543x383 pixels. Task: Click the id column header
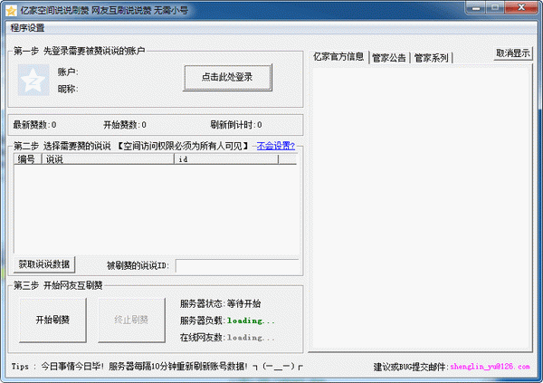(225, 159)
